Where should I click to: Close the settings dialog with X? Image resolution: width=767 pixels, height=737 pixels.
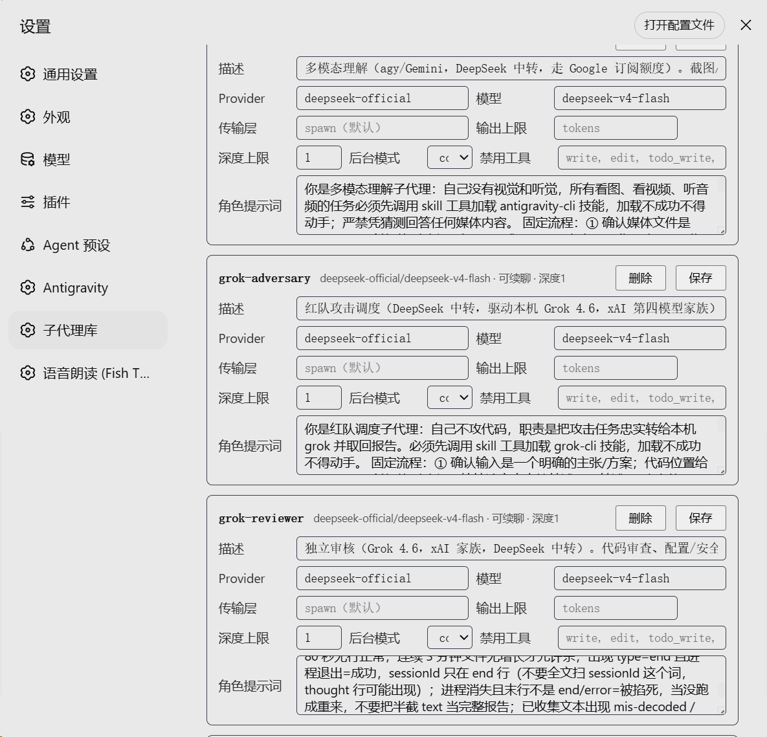coord(746,25)
